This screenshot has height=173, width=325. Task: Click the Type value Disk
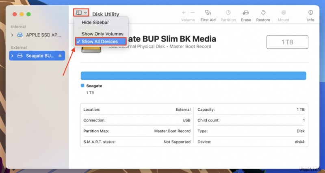[301, 131]
